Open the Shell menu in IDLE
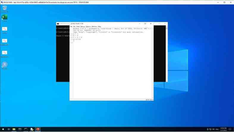Image resolution: width=234 pixels, height=132 pixels. pos(78,27)
